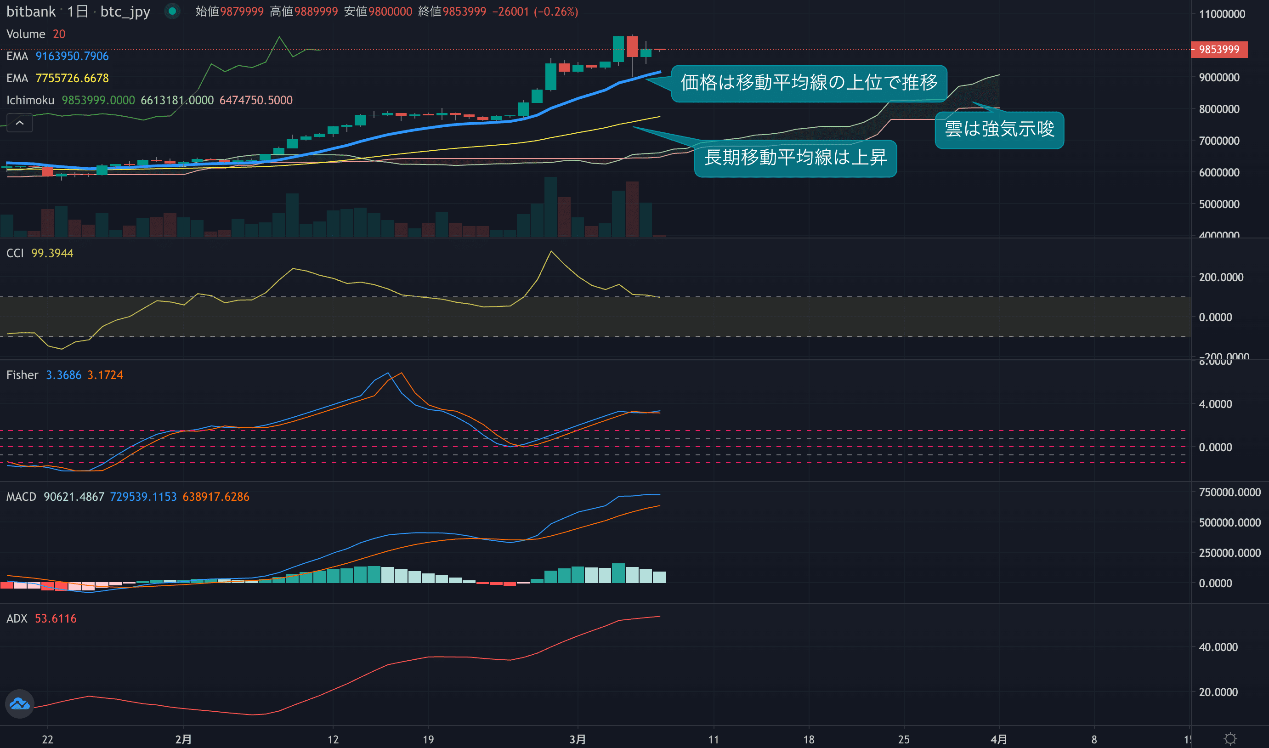Select the CCI indicator label
This screenshot has width=1269, height=748.
click(15, 253)
